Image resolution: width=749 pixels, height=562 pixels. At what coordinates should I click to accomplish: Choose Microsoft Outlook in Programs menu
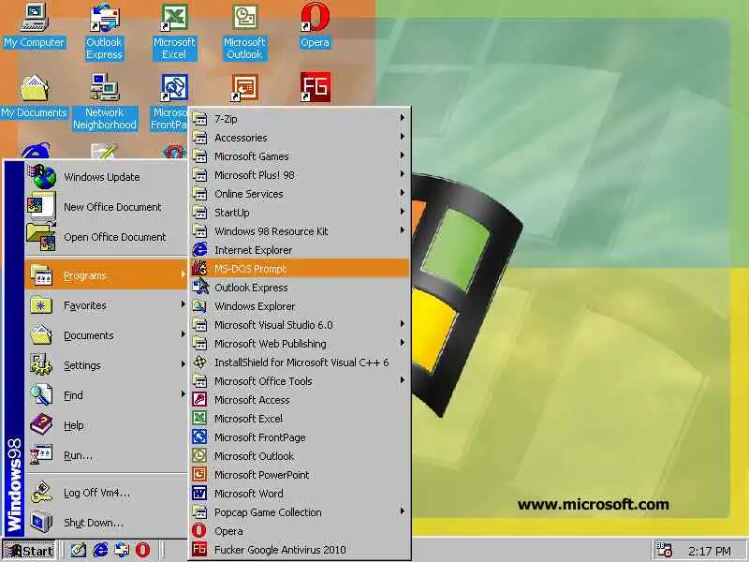coord(300,456)
